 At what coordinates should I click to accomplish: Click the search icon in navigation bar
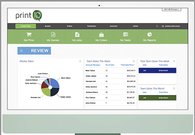pos(157,26)
